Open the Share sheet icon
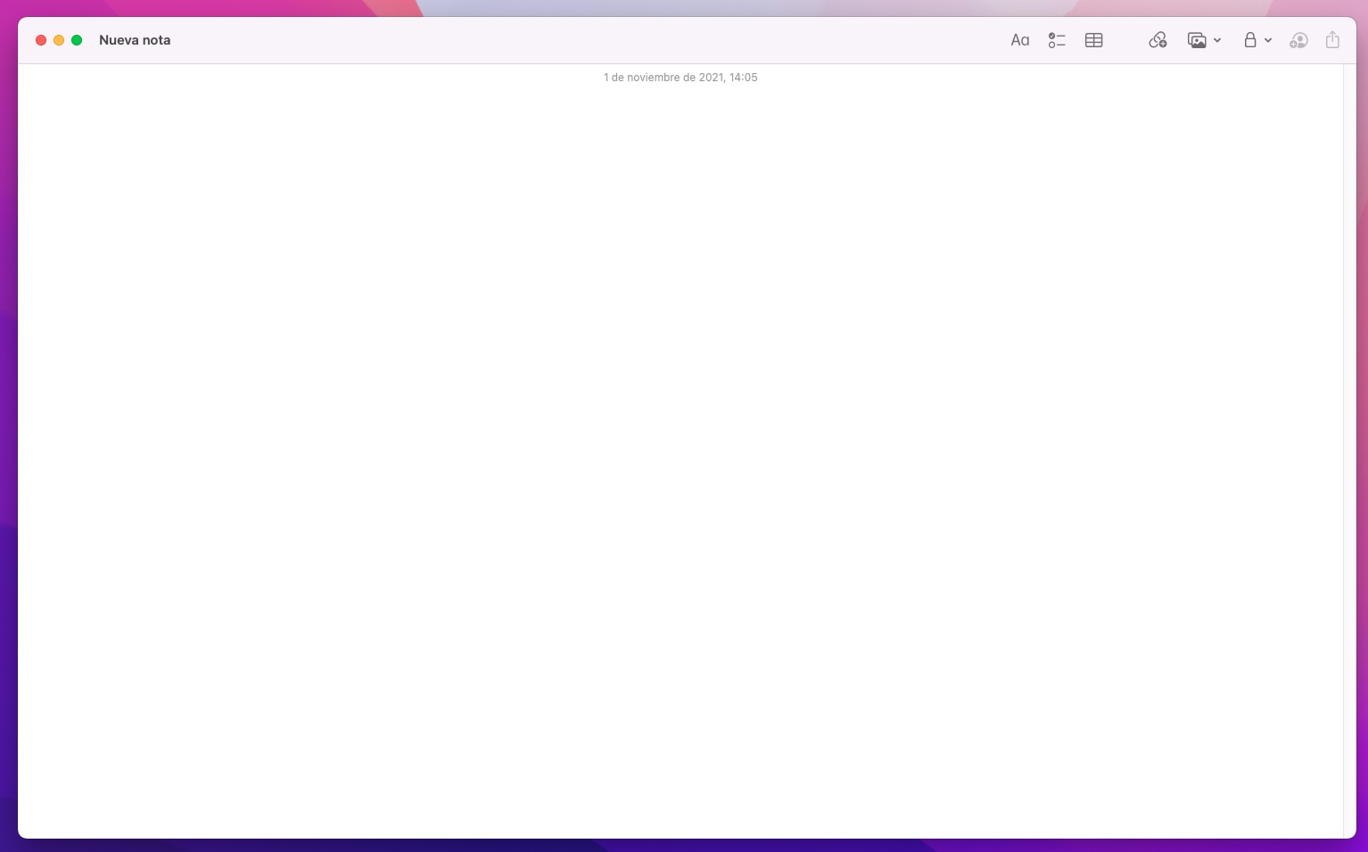The height and width of the screenshot is (852, 1368). pos(1332,40)
